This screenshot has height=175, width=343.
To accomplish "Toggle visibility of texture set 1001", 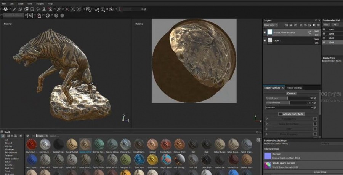I will click(x=324, y=29).
